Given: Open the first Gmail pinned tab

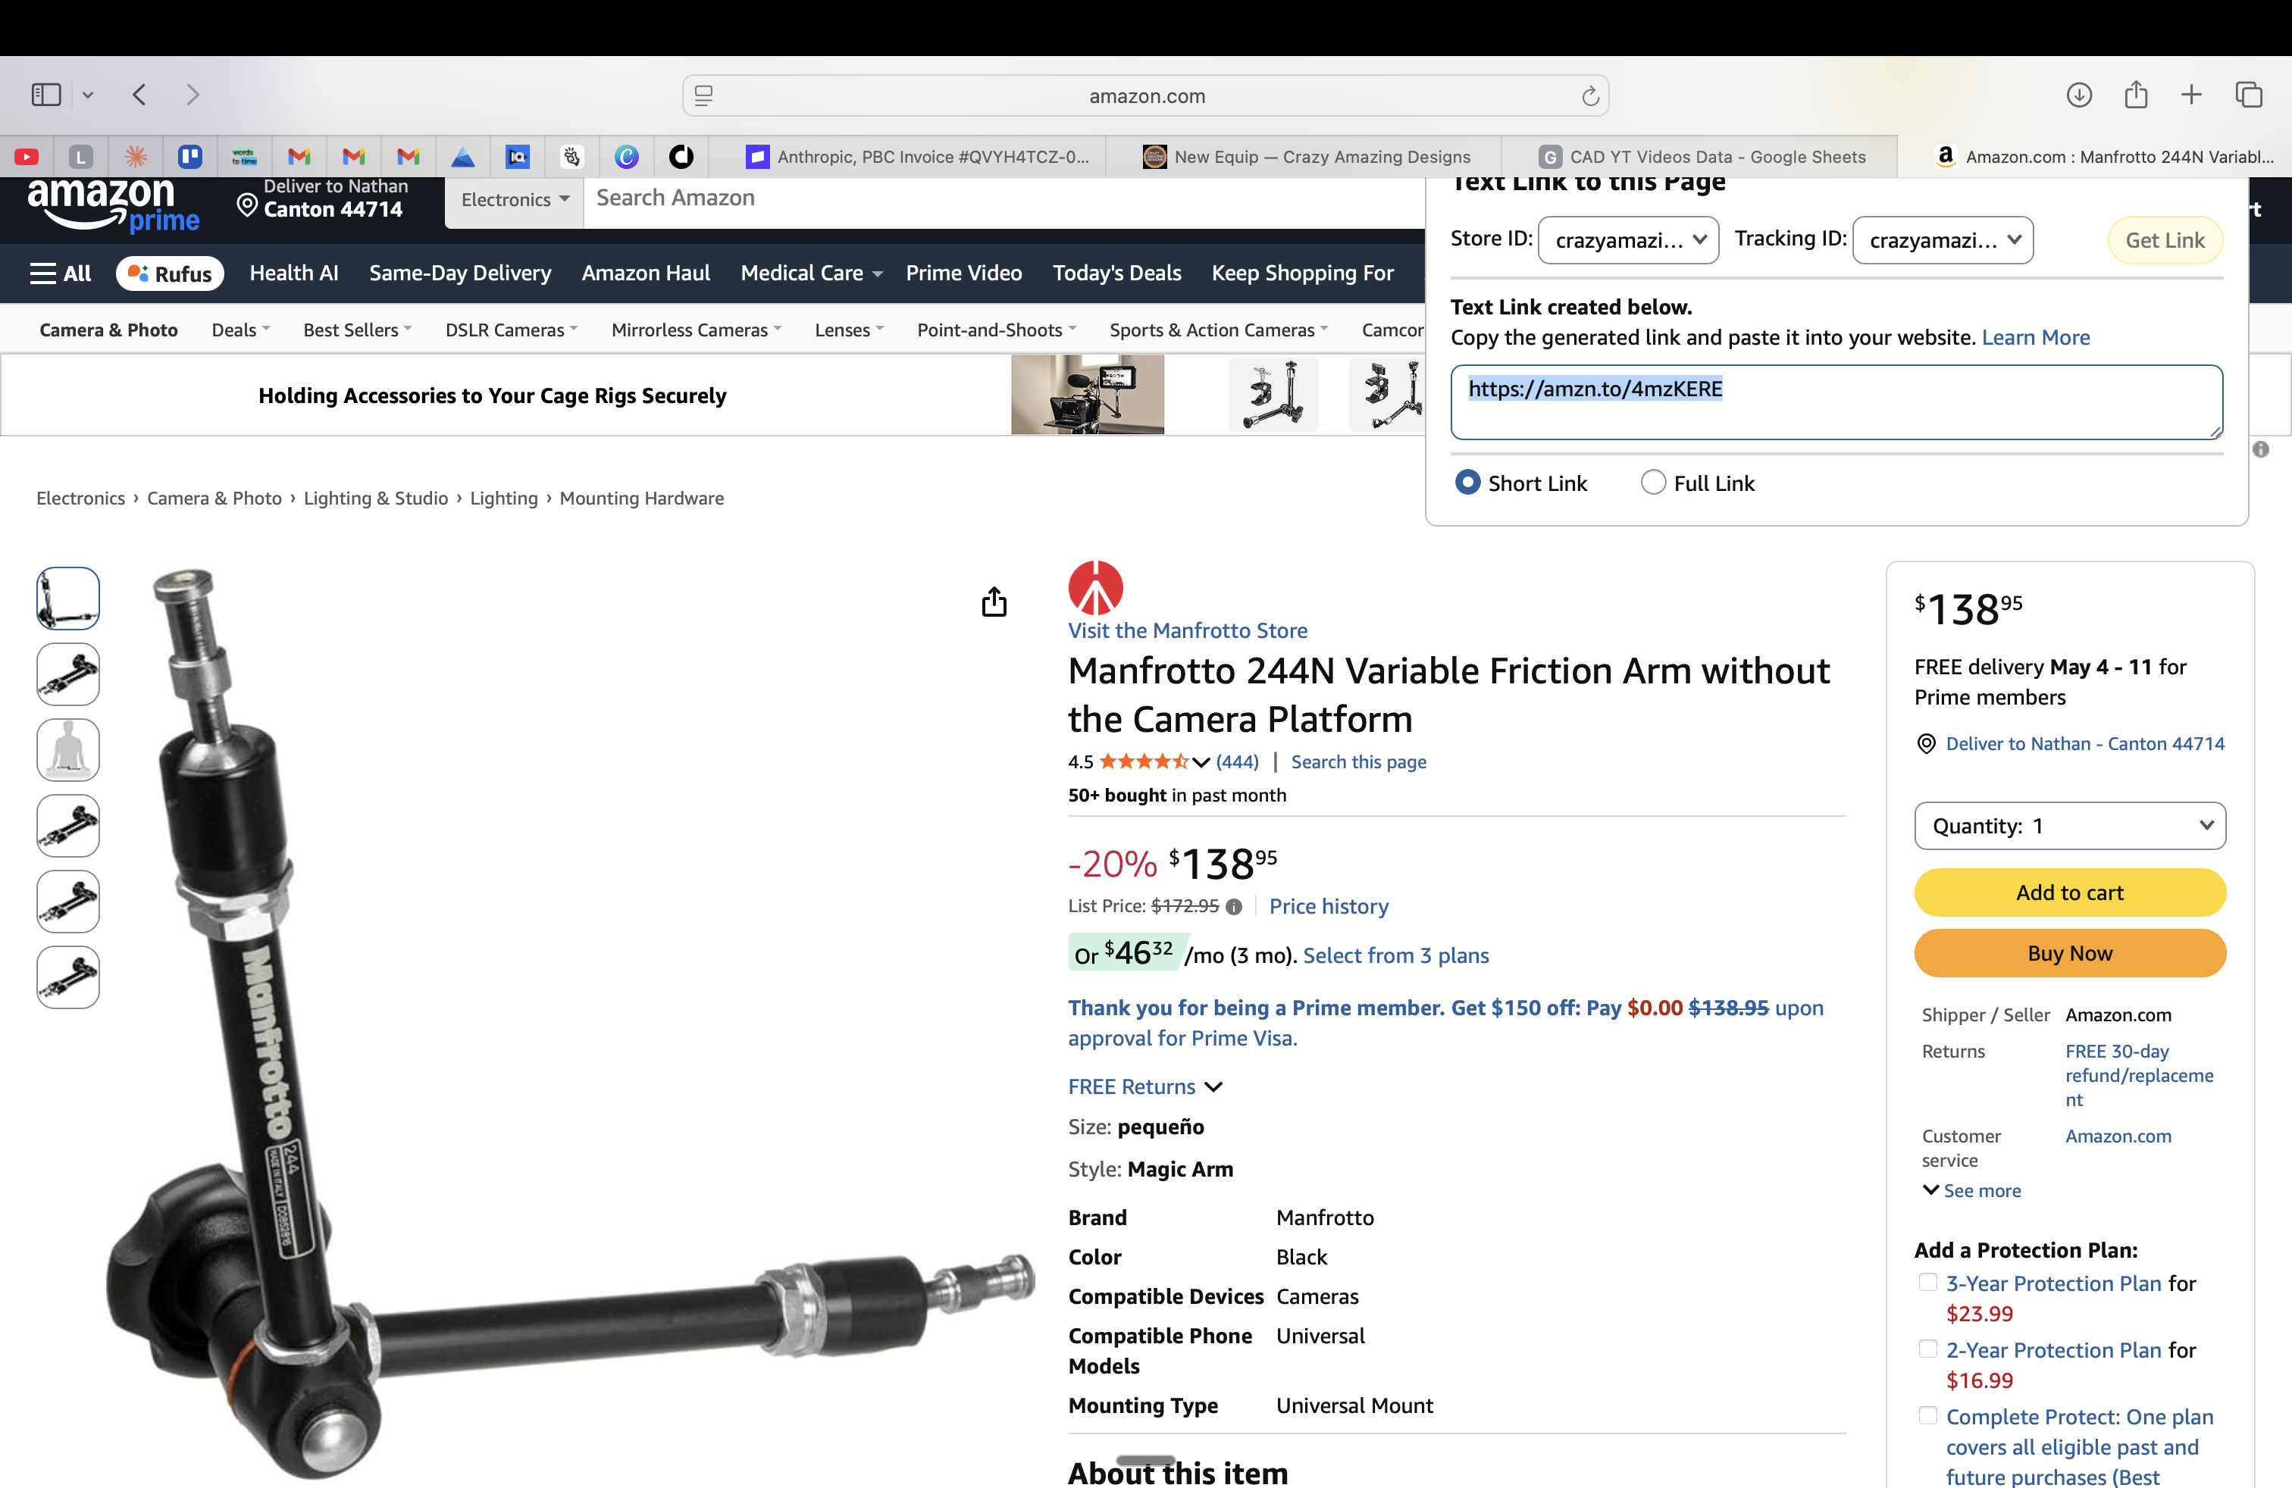Looking at the screenshot, I should click(299, 156).
